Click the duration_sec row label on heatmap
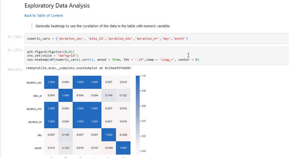Screen dimensions: 294x158 pyautogui.click(x=35, y=82)
